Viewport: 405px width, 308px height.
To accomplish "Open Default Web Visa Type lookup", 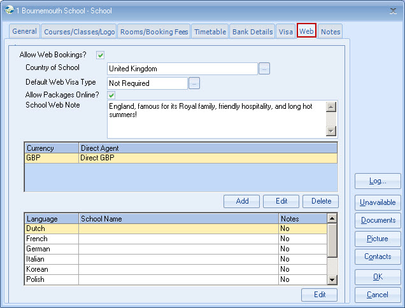I will point(194,83).
